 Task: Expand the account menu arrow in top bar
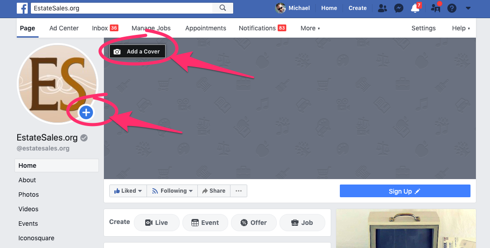468,8
